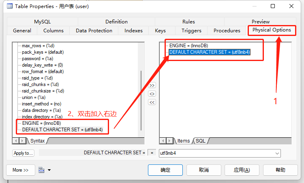This screenshot has height=183, width=304.
Task: Click left arrow of Items pane scroller
Action: click(x=163, y=141)
